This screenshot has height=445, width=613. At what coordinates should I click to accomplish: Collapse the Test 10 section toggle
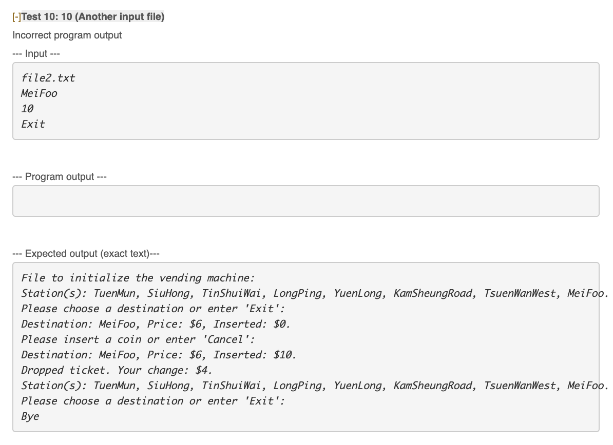(x=16, y=17)
